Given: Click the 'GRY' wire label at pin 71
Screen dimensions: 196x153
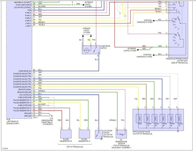Looking at the screenshot, I should click(40, 75).
